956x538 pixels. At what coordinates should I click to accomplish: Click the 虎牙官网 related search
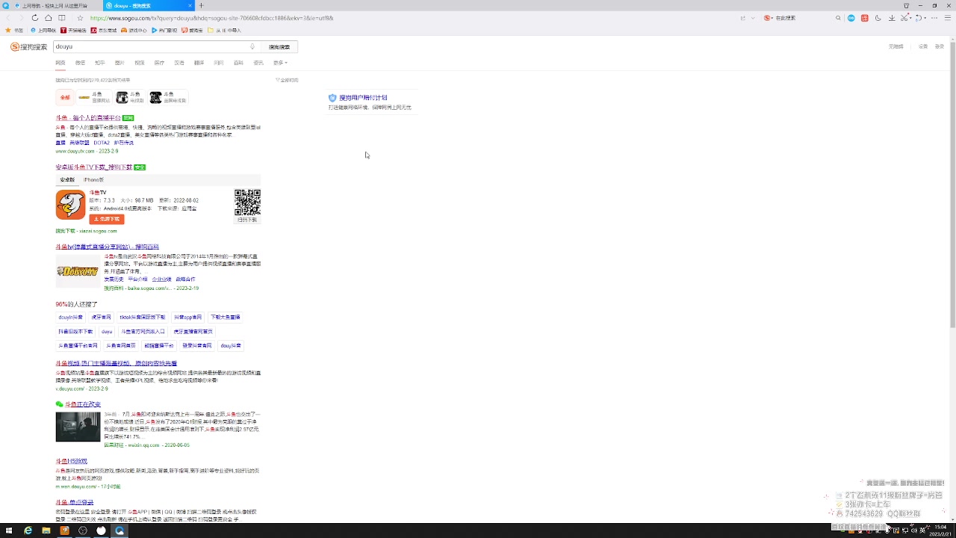tap(101, 318)
